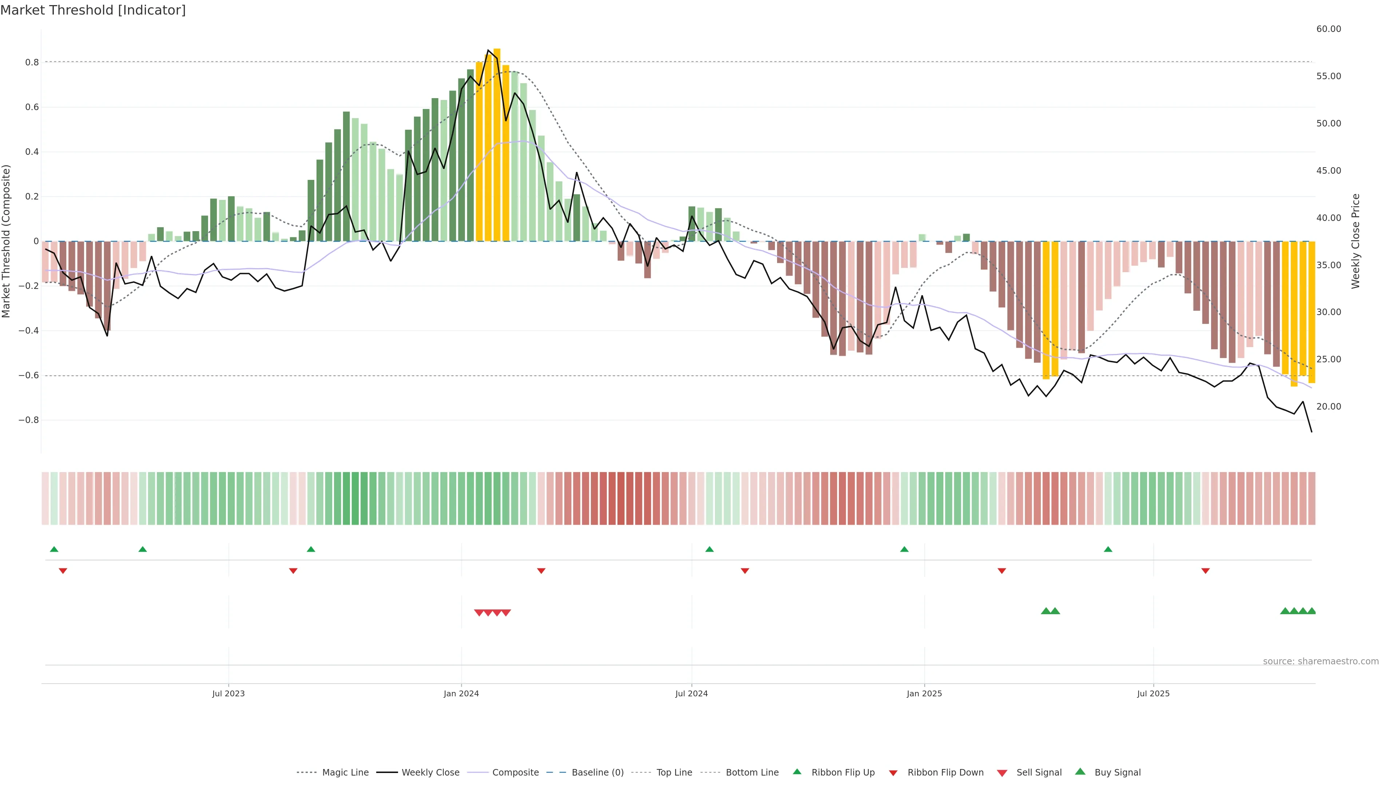Click red Ribbon Flip Down legend triangle
The height and width of the screenshot is (785, 1397).
(893, 773)
